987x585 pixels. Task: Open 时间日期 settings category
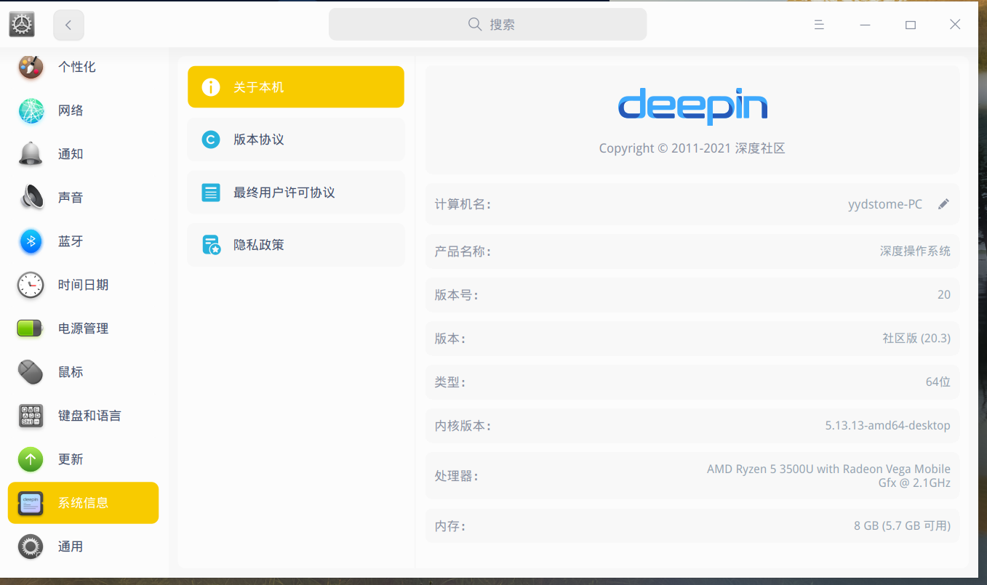tap(83, 285)
